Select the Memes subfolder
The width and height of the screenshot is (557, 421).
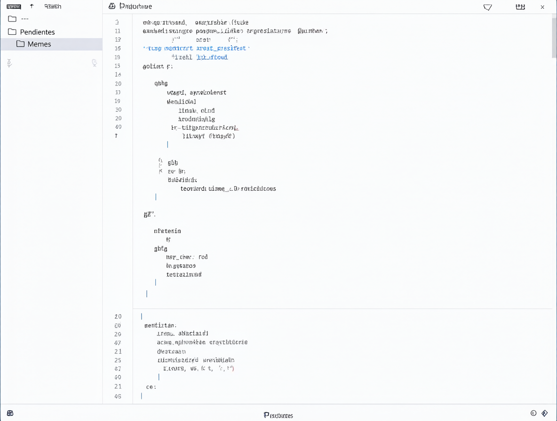(51, 44)
